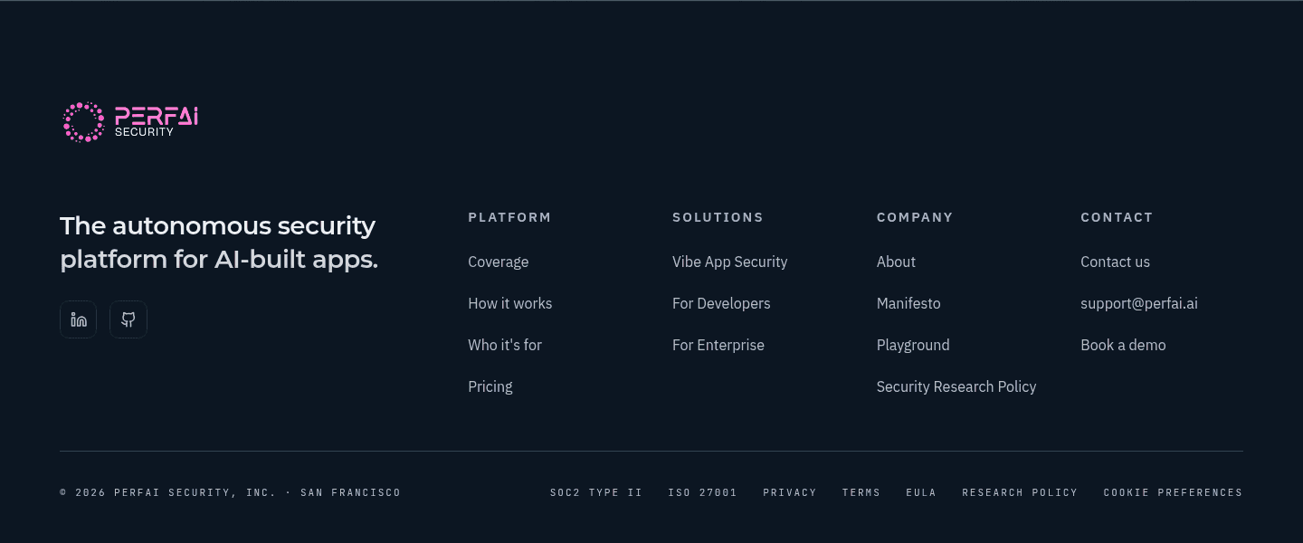Open Cookie Preferences
Viewport: 1303px width, 543px height.
click(1173, 492)
